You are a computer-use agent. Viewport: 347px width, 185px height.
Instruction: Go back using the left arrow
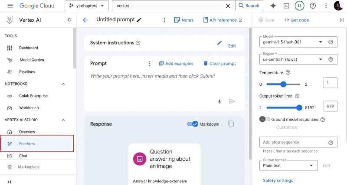[85, 20]
